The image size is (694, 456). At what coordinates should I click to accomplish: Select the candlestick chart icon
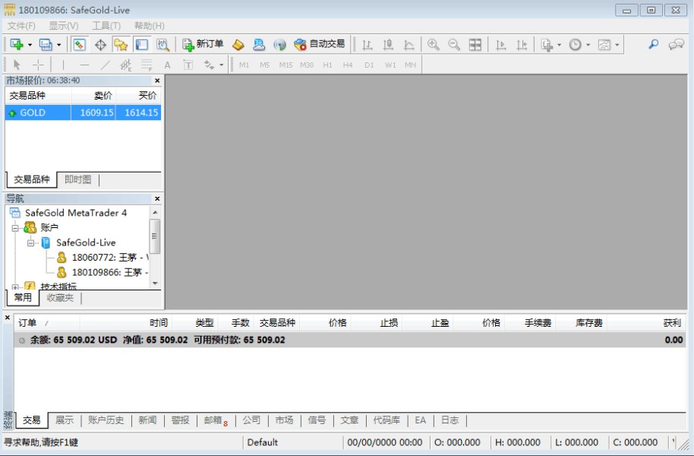point(388,45)
